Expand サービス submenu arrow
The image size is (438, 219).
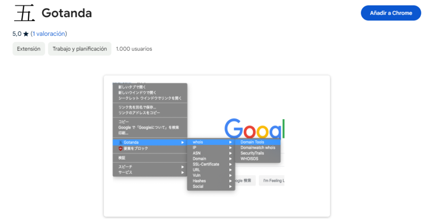(182, 172)
